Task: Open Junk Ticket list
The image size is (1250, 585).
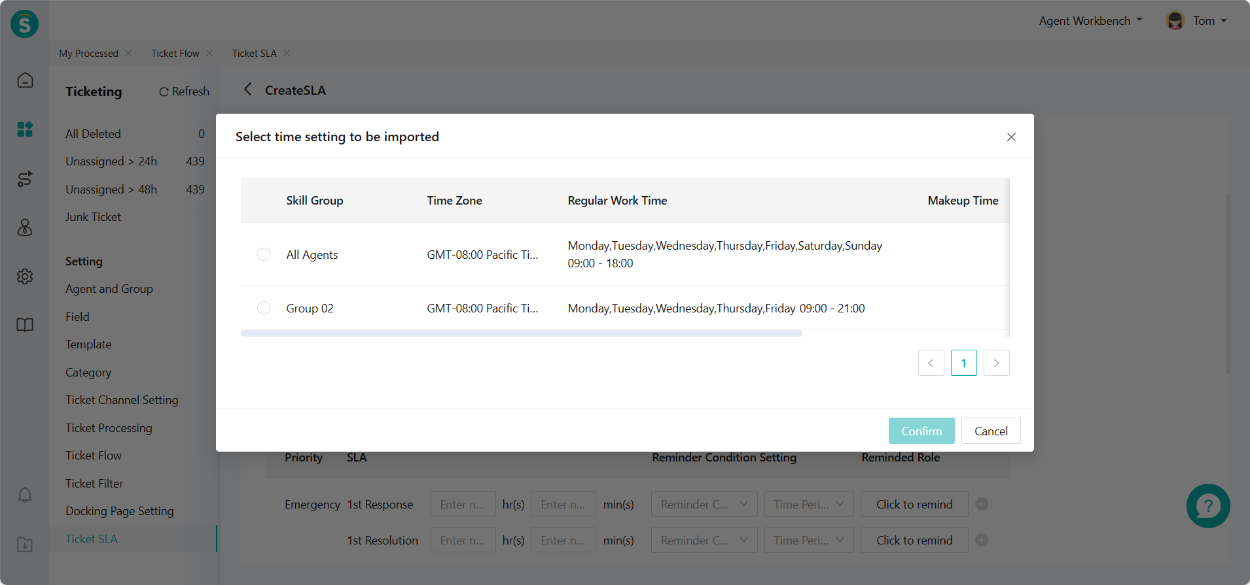Action: [x=93, y=216]
